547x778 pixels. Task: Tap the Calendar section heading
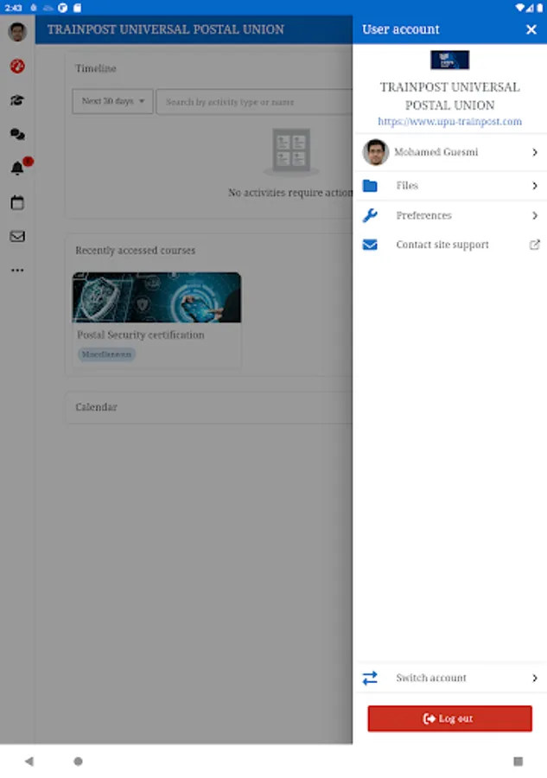click(96, 407)
